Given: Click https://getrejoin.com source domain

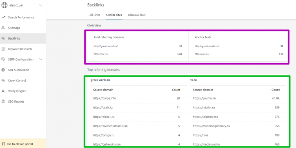Looking at the screenshot, I should point(107,144).
